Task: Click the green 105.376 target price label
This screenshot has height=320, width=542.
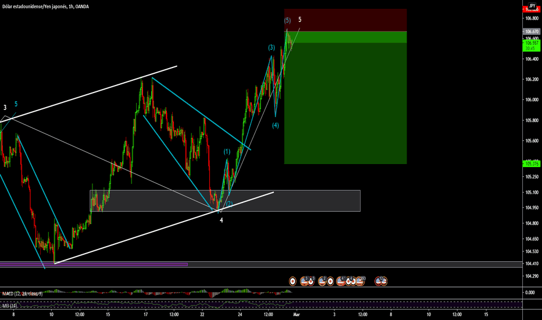Action: pyautogui.click(x=532, y=163)
